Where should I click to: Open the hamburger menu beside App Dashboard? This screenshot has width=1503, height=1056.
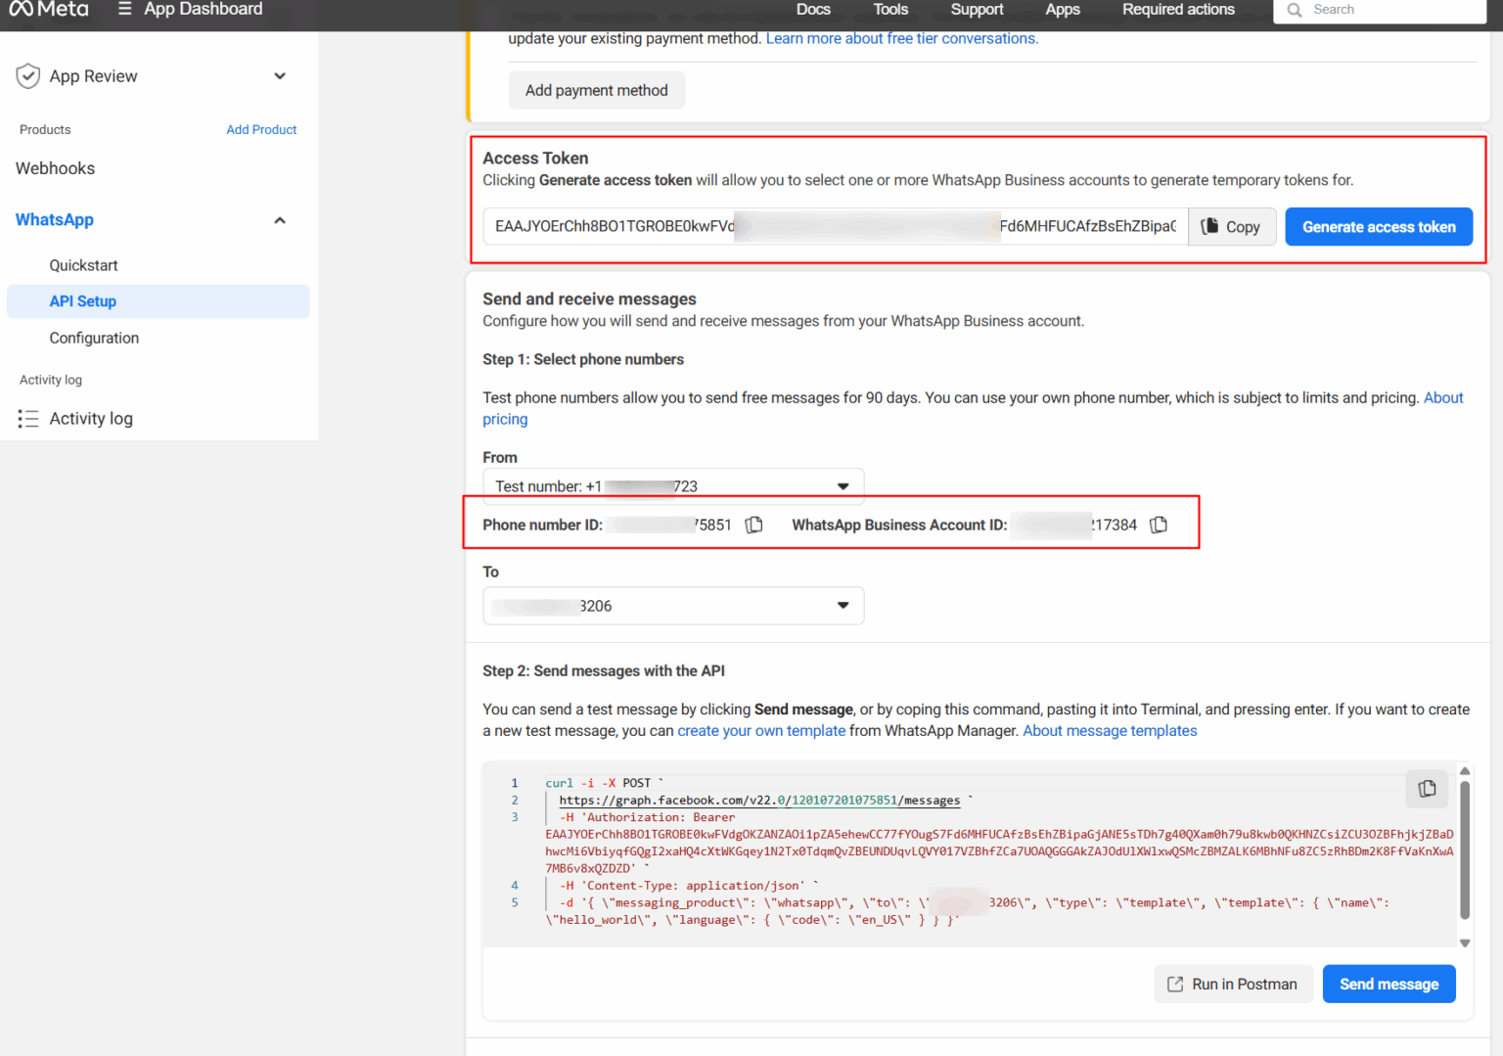tap(125, 9)
